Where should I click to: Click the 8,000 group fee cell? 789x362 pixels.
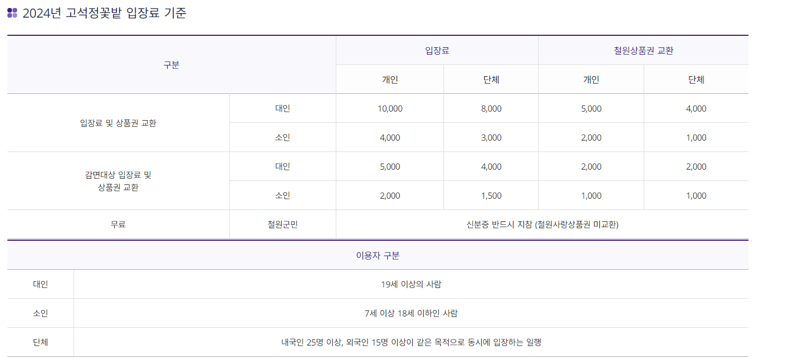tap(491, 109)
